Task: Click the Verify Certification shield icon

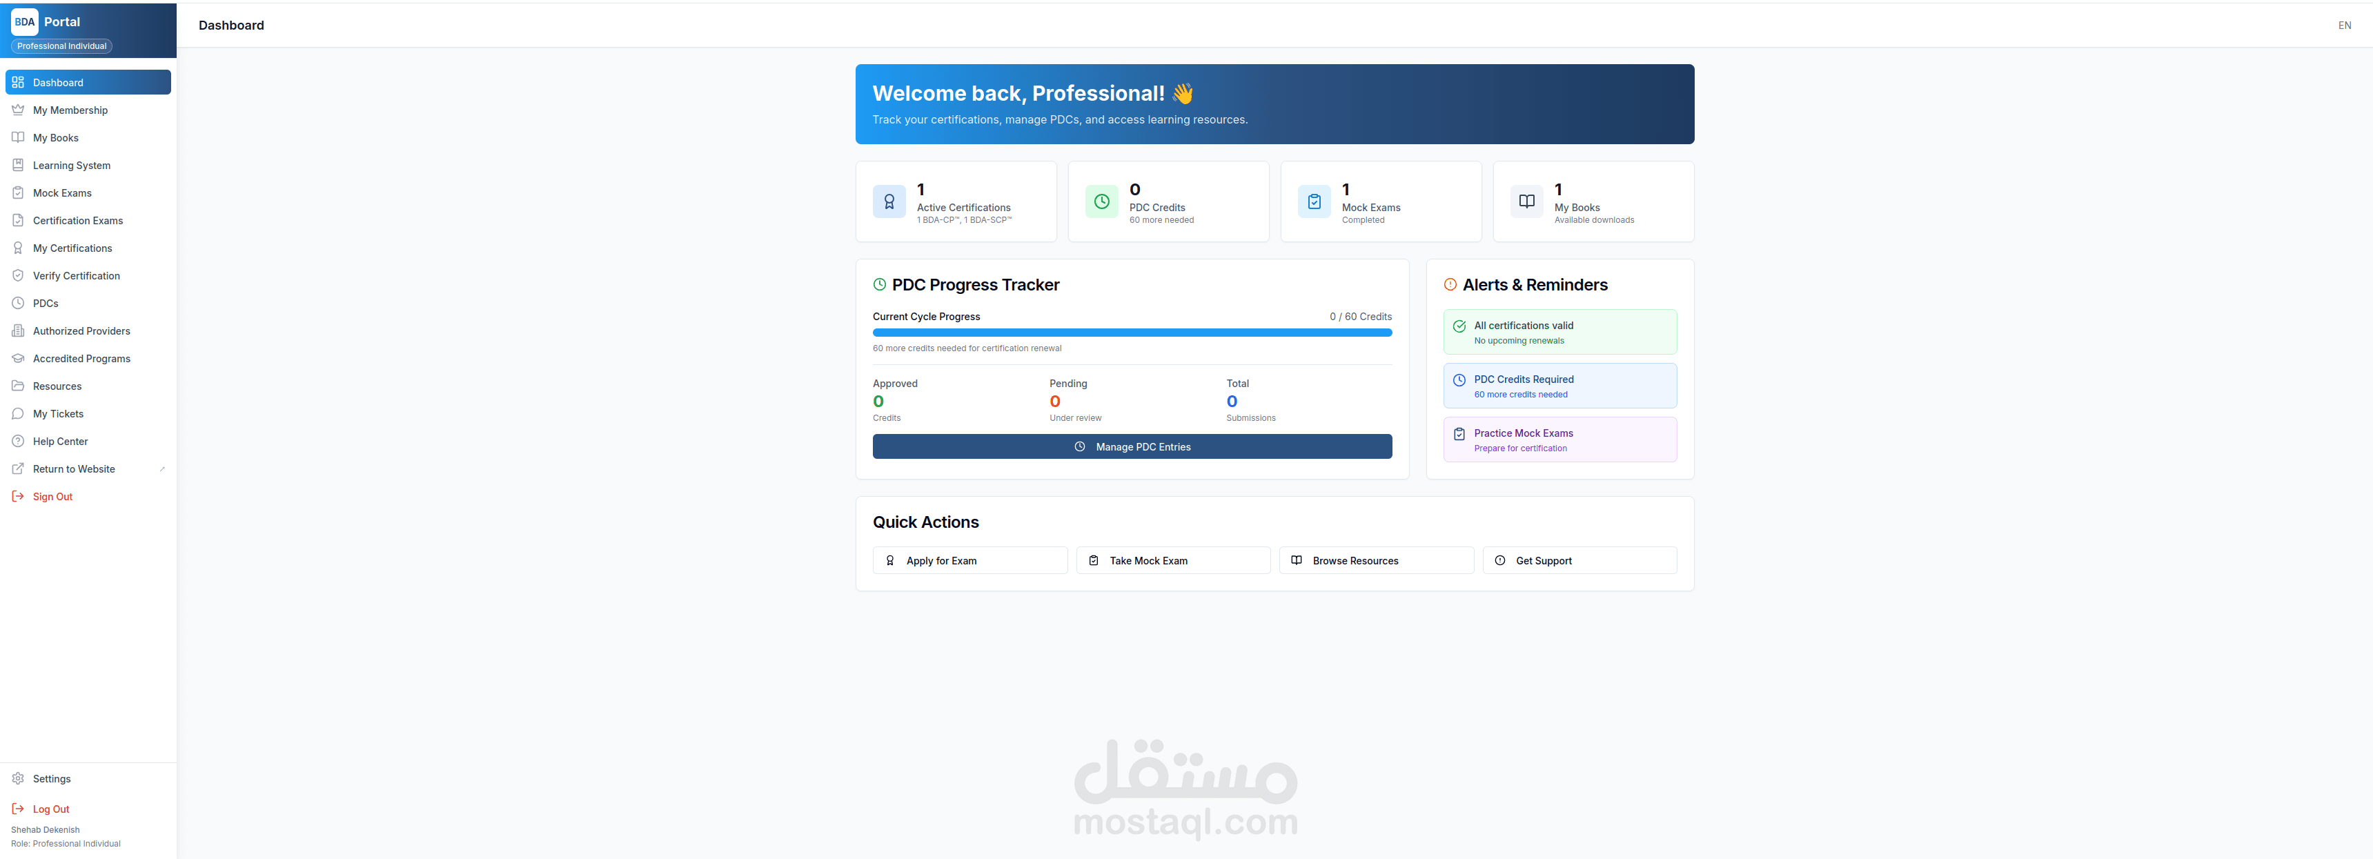Action: [17, 275]
